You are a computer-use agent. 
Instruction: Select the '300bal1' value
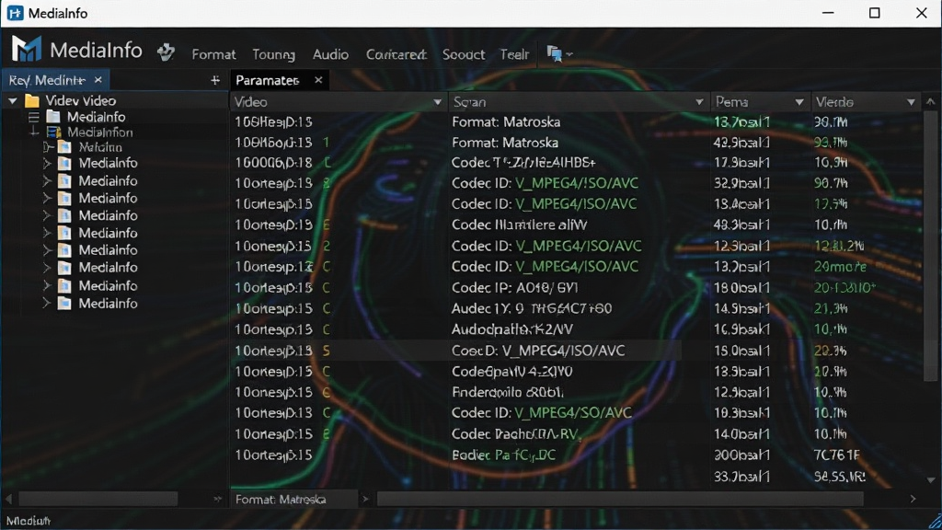pyautogui.click(x=741, y=455)
